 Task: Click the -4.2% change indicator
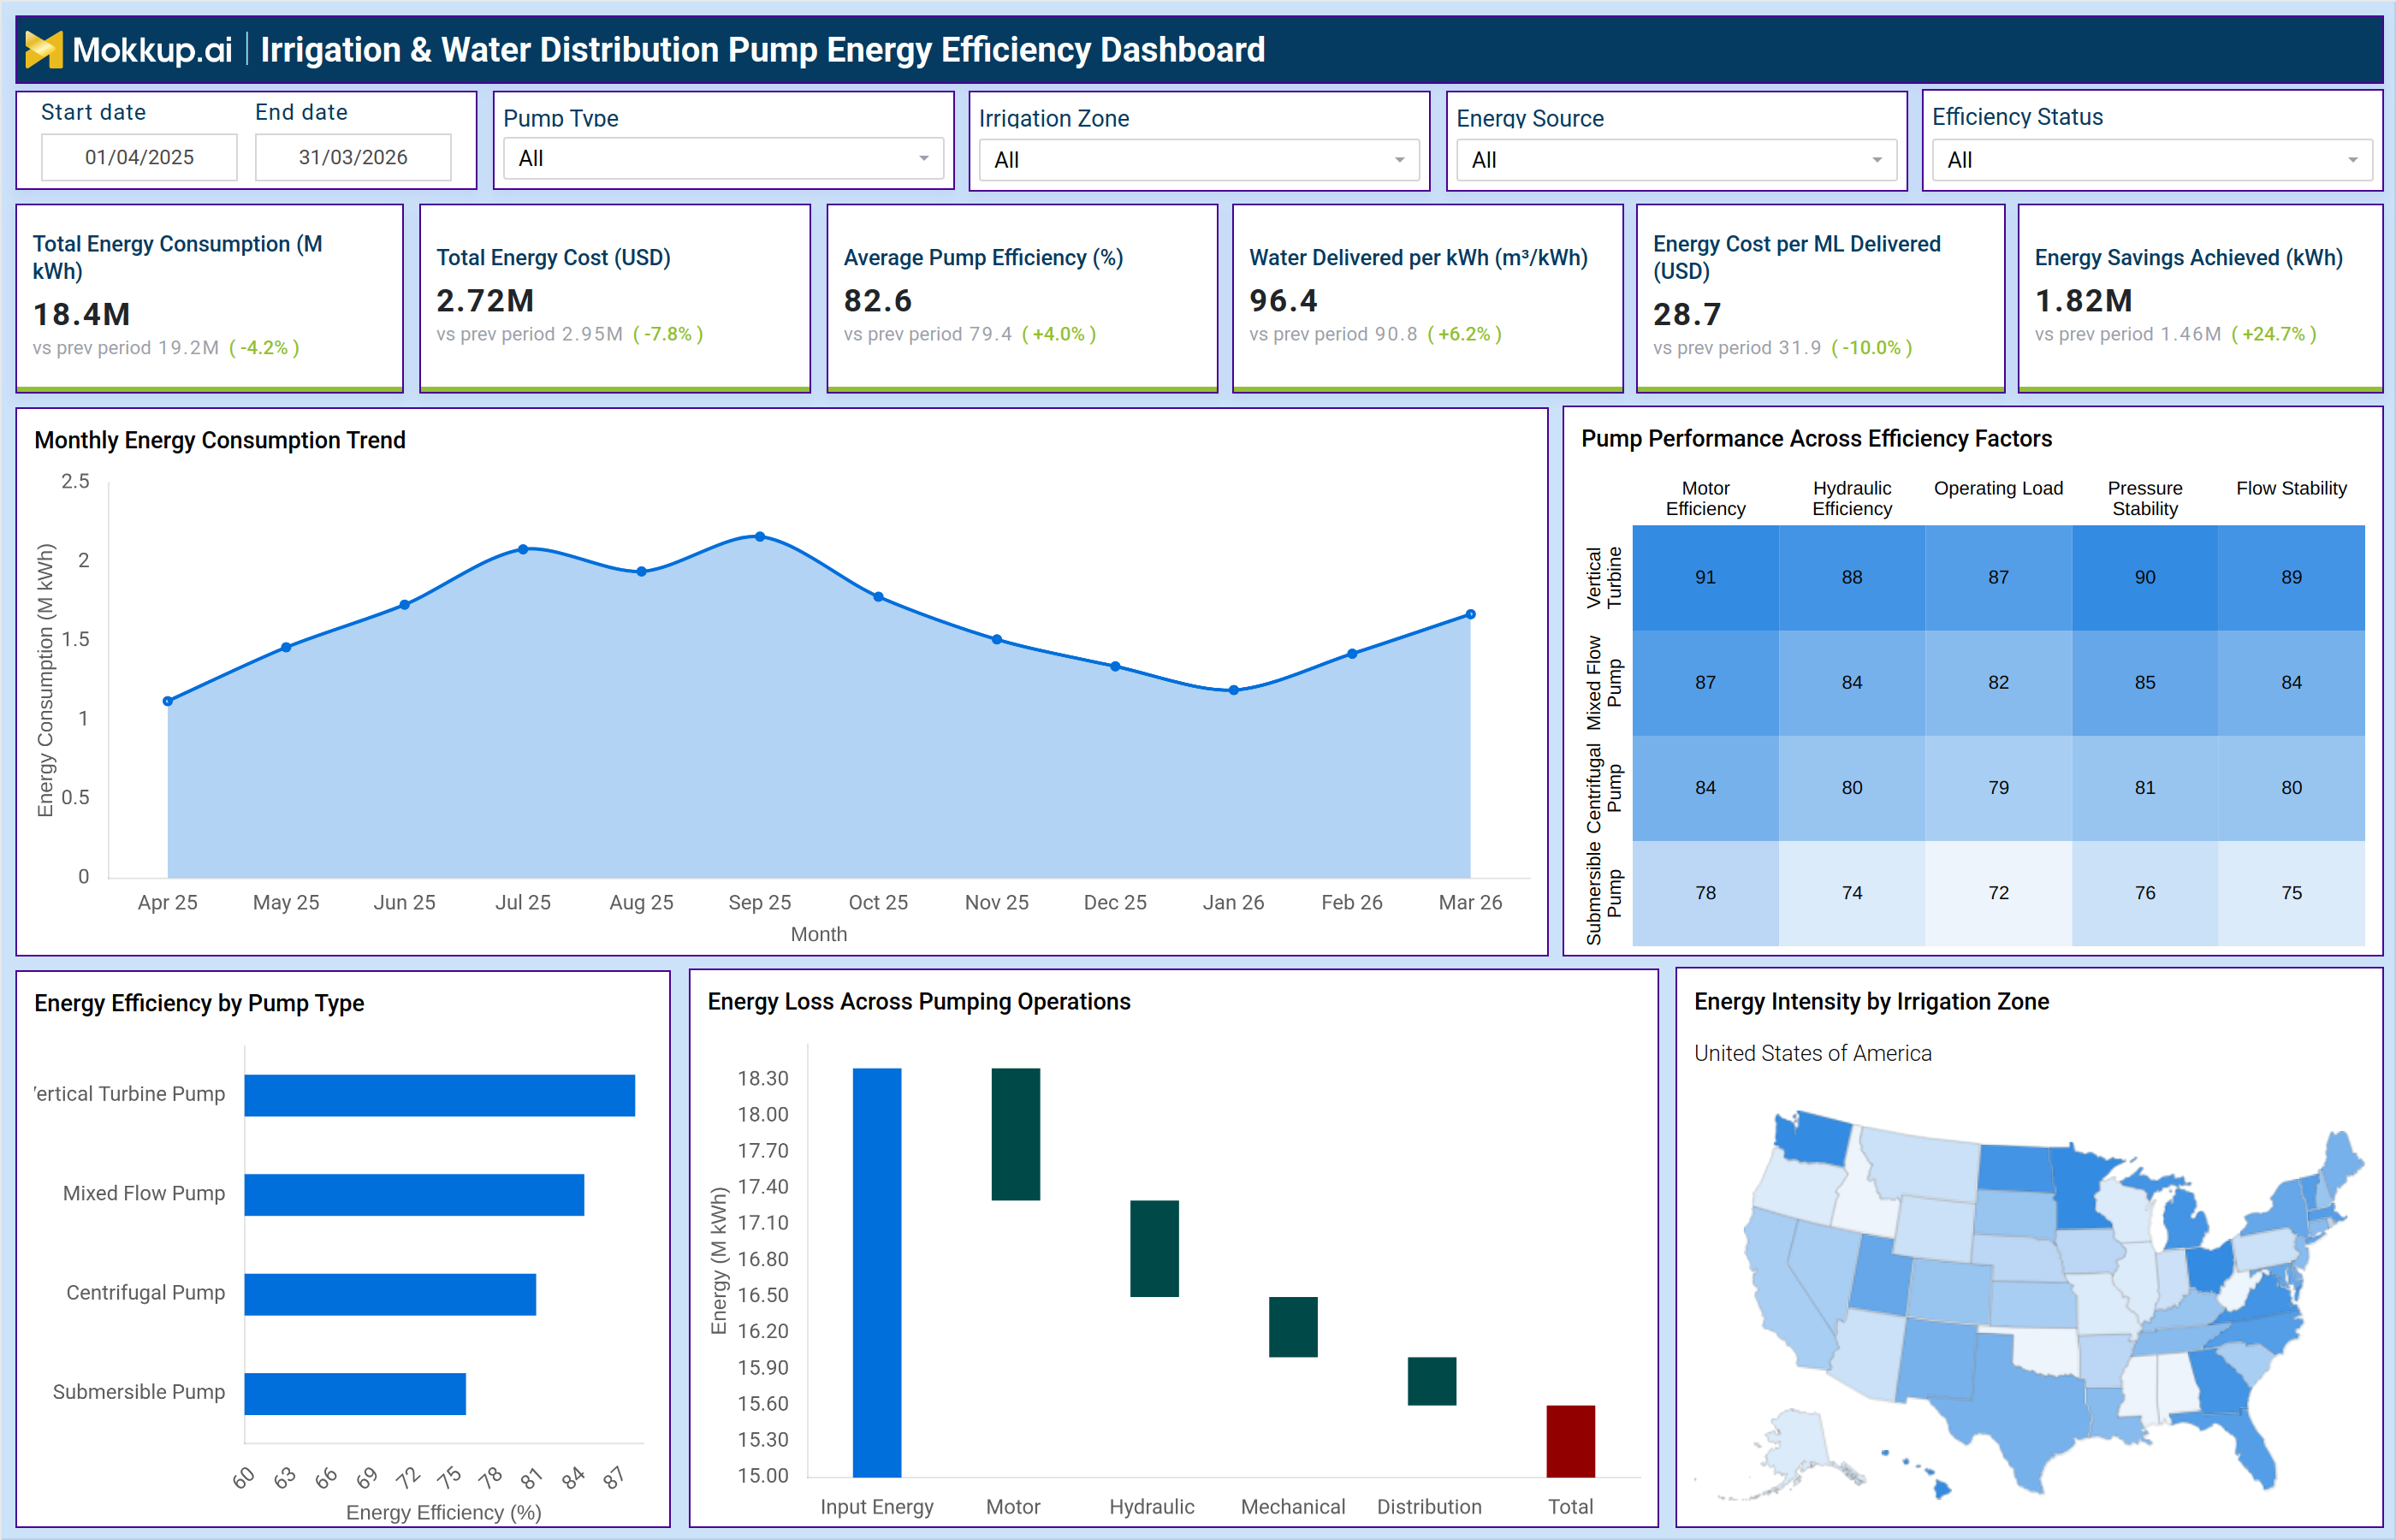(264, 348)
